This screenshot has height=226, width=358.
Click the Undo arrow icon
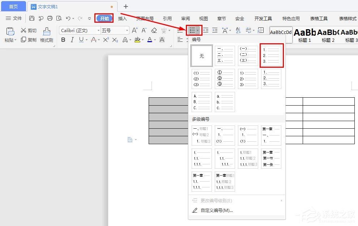(x=68, y=18)
